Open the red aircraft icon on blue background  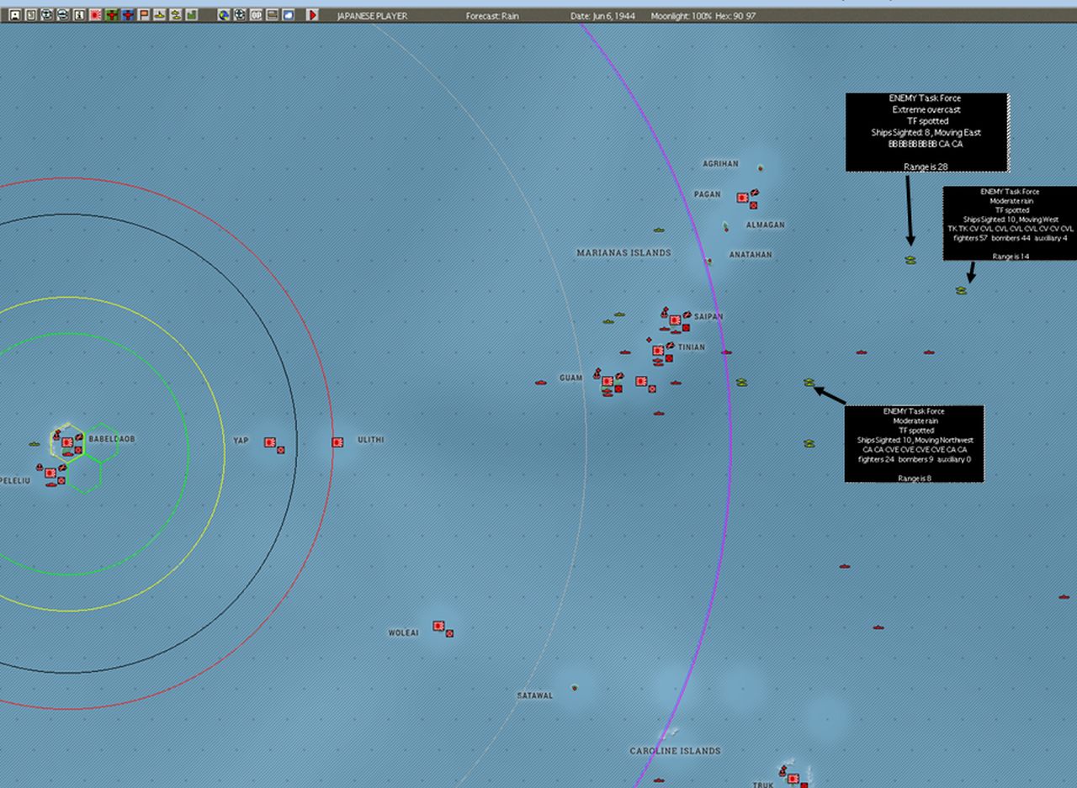[127, 15]
